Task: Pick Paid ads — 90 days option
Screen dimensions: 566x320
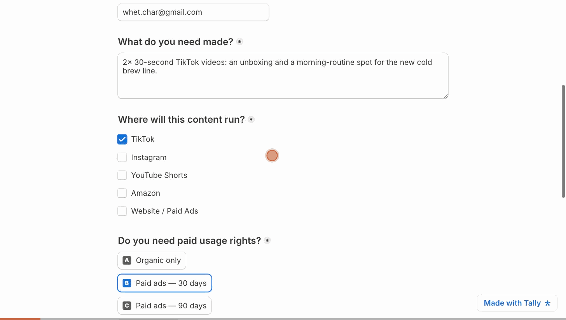Action: coord(164,306)
